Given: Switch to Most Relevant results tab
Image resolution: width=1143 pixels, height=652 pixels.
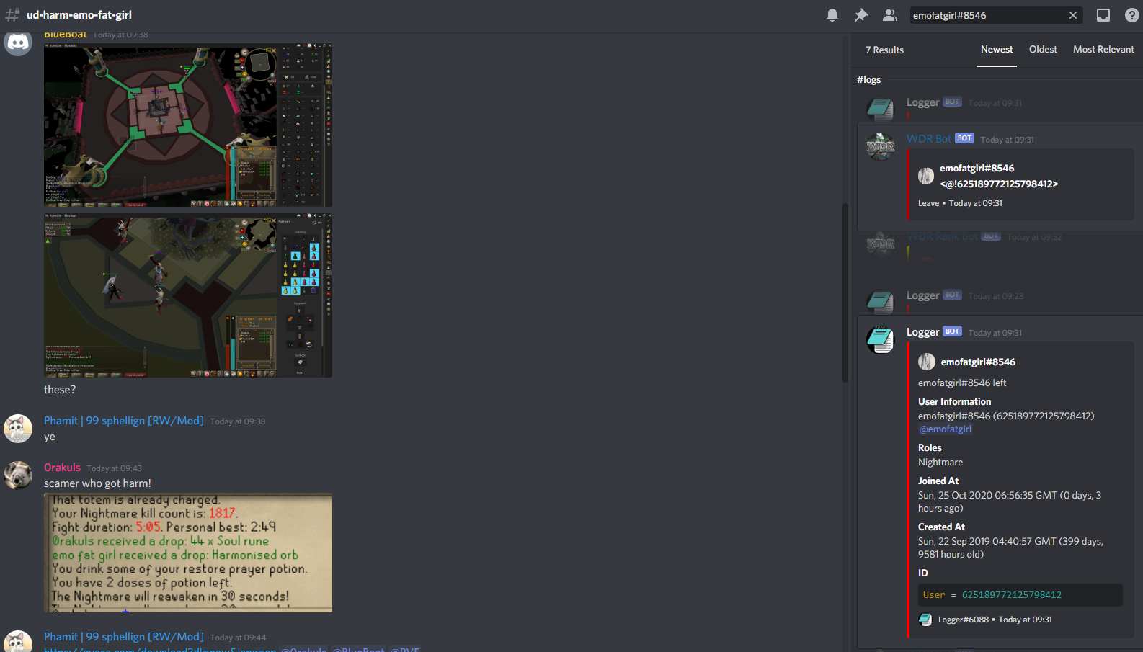Looking at the screenshot, I should (1103, 50).
